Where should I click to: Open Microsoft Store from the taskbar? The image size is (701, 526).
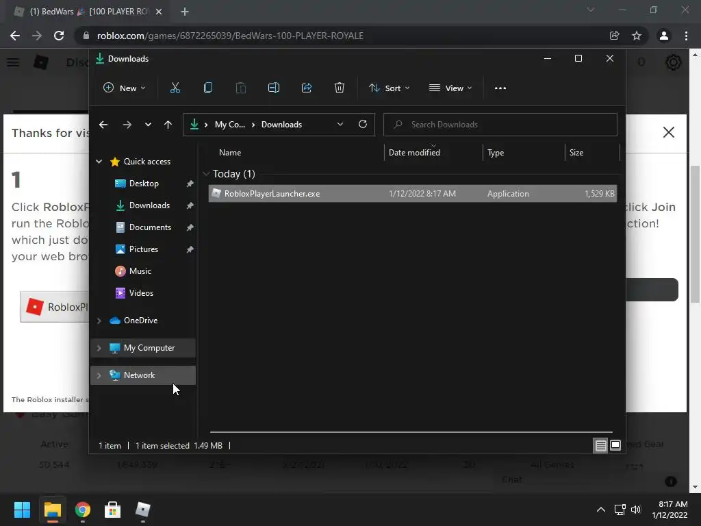click(113, 510)
